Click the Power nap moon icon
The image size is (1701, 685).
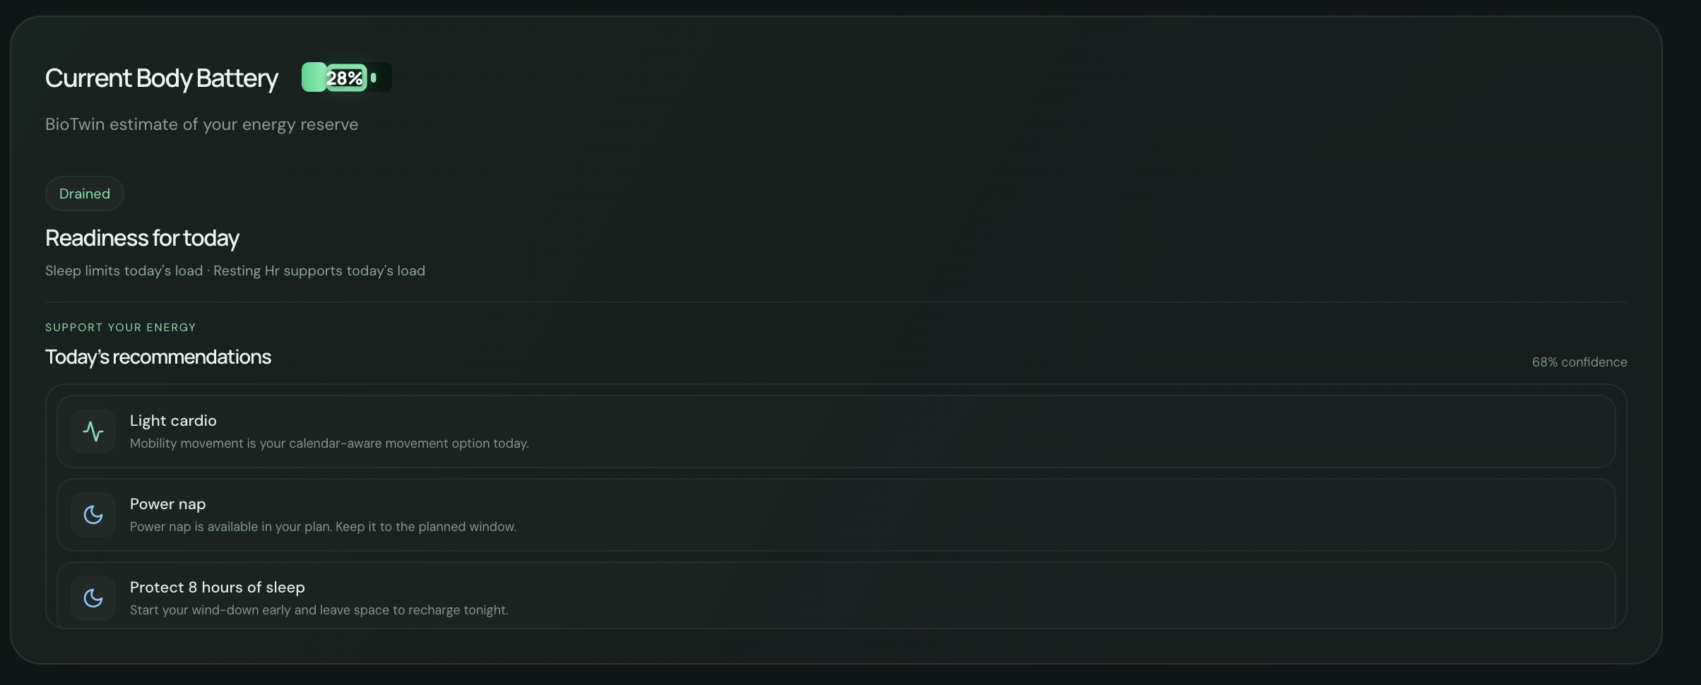93,515
